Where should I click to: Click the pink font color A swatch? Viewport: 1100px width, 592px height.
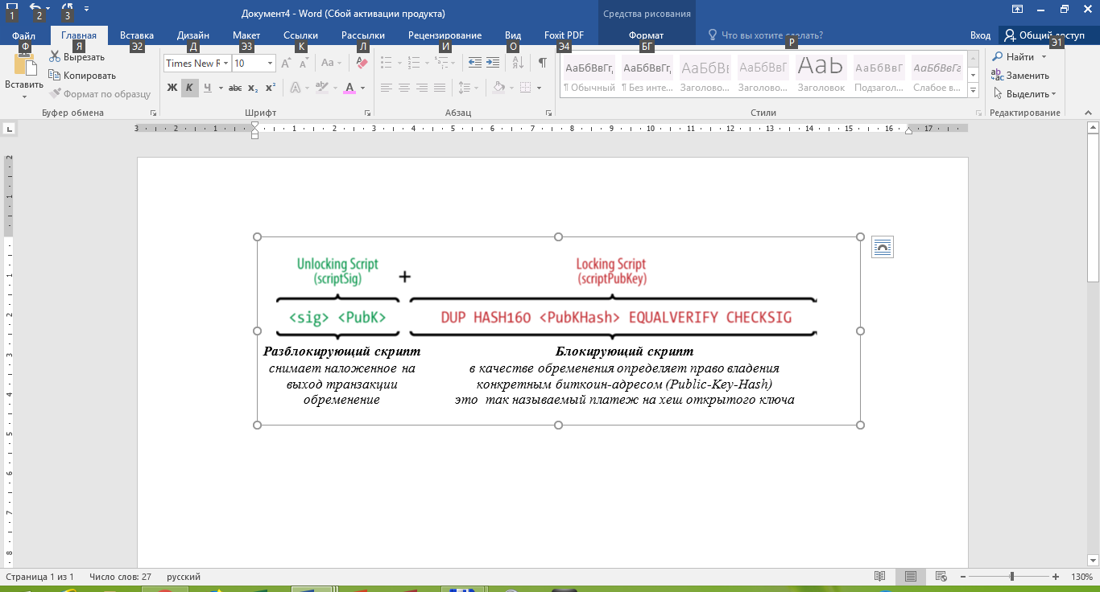tap(349, 88)
